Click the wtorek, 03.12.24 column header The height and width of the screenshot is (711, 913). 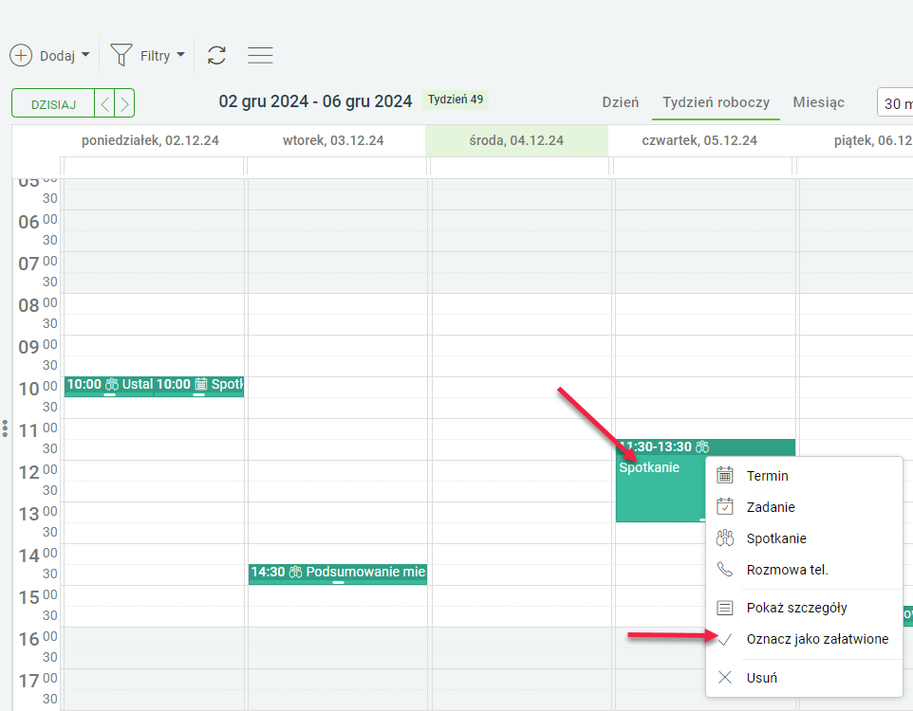pos(333,140)
